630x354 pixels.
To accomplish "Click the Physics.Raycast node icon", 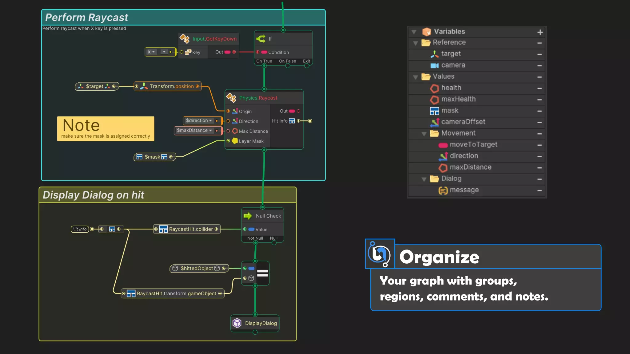I will click(231, 98).
